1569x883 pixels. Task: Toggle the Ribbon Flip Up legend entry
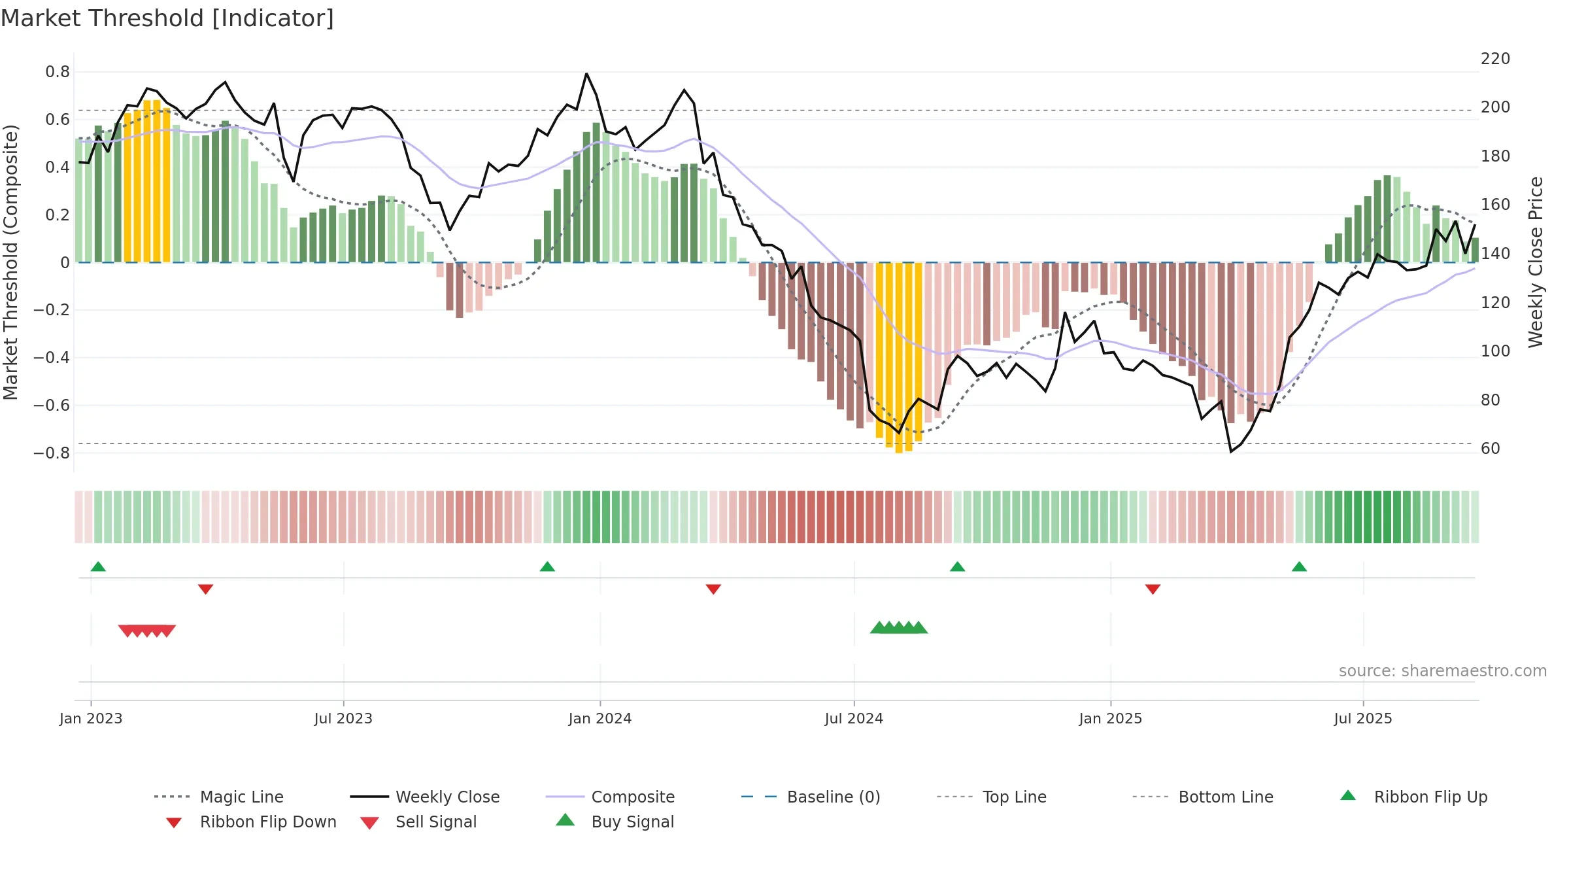(x=1413, y=797)
